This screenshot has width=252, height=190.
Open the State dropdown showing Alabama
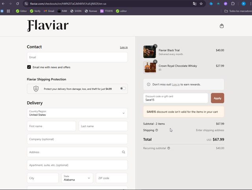tap(77, 178)
